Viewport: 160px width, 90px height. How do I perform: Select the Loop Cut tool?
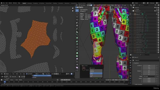coord(77,47)
